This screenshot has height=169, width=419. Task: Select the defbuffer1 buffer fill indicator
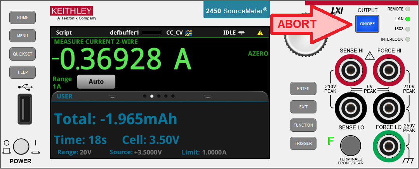click(151, 33)
